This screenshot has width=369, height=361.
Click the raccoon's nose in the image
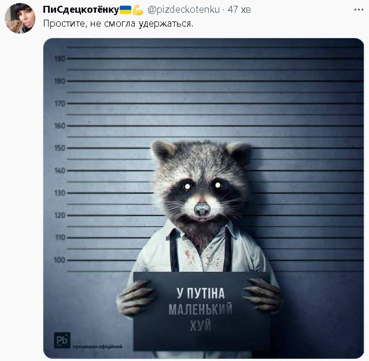pos(202,209)
